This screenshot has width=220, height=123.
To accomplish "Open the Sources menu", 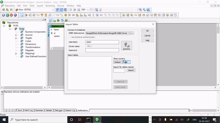I will point(60,6).
